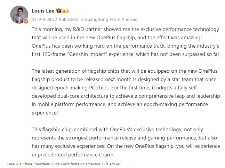
Task: Click the standalone word experience! line
Action: tap(45, 113)
